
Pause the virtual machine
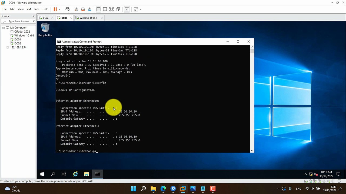click(55, 9)
